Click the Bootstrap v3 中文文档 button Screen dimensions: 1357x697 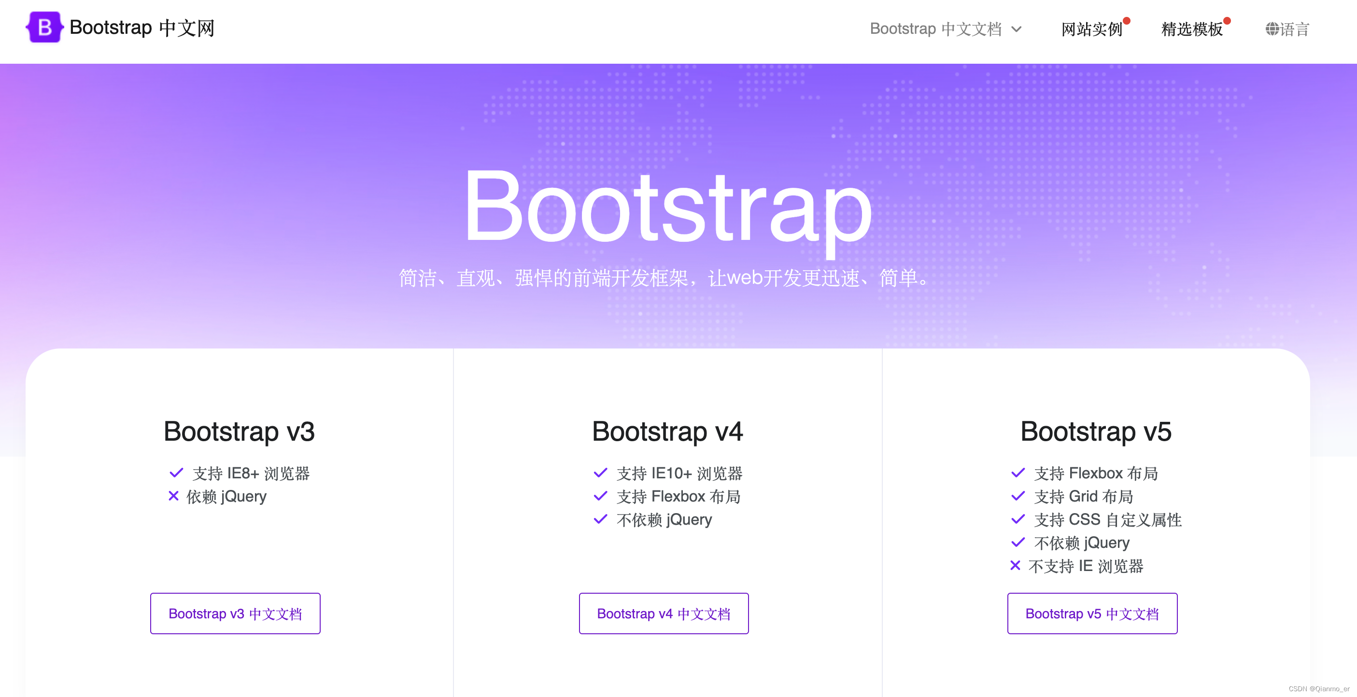pyautogui.click(x=235, y=613)
